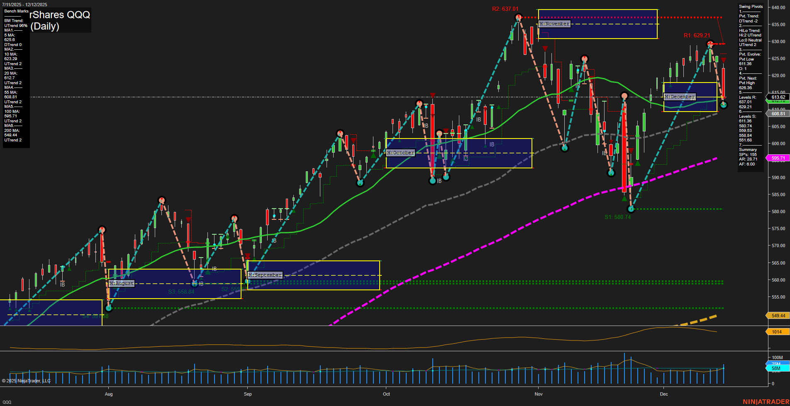The width and height of the screenshot is (790, 406).
Task: Select the M:August month label
Action: (121, 283)
